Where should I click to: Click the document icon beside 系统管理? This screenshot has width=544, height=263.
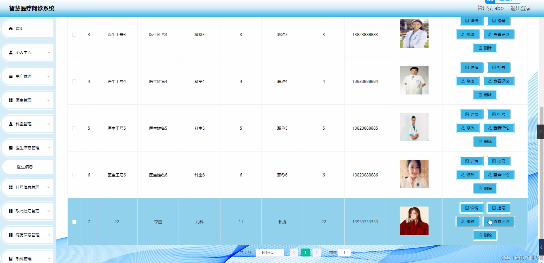tap(11, 258)
